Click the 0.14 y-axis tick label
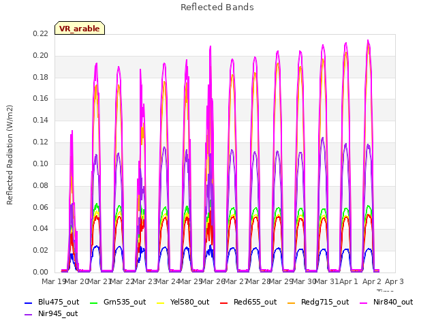The image size is (436, 327). coord(40,120)
